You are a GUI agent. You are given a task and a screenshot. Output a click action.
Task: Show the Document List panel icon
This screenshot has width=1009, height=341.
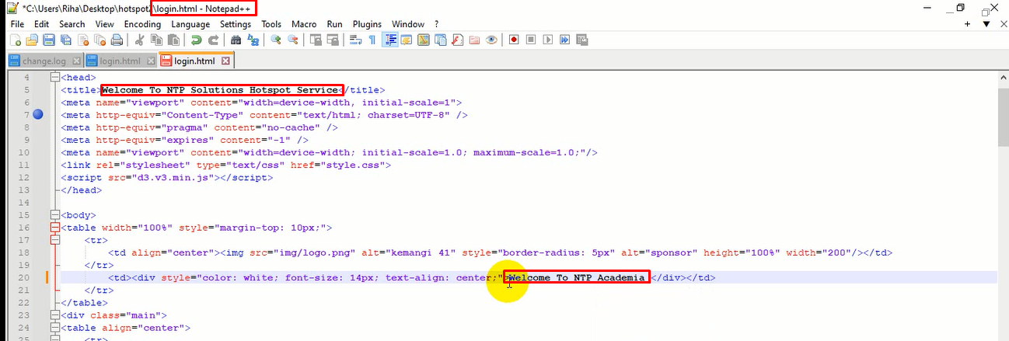(440, 39)
